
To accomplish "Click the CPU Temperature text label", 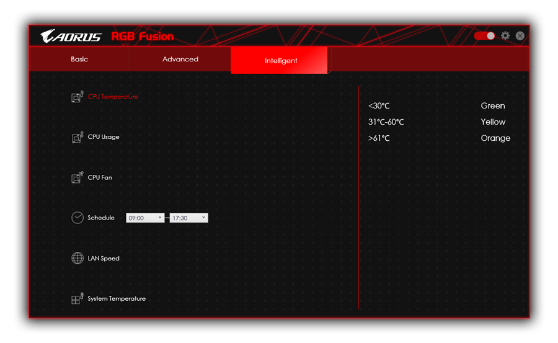I will 113,97.
